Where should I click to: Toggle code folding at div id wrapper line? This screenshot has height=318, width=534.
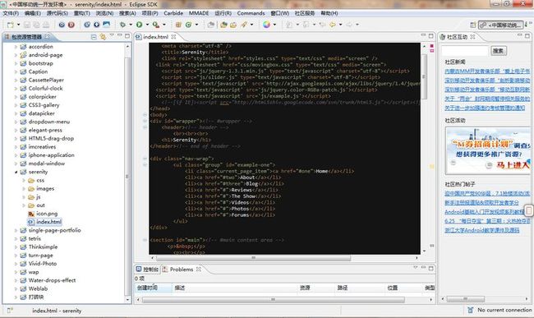point(145,122)
